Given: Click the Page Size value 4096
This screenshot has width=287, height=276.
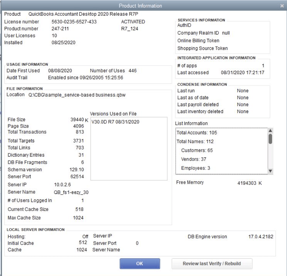Looking at the screenshot, I should pos(78,126).
